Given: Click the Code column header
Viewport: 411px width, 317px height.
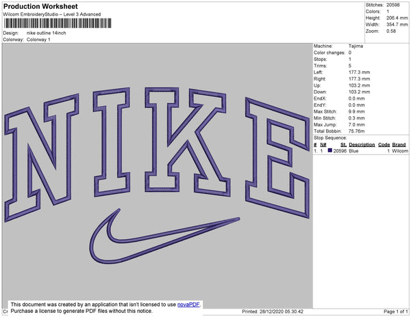Looking at the screenshot, I should tap(384, 145).
